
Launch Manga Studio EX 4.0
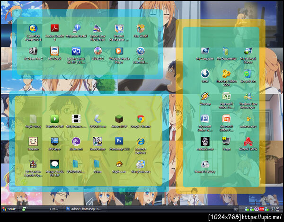click(54, 164)
